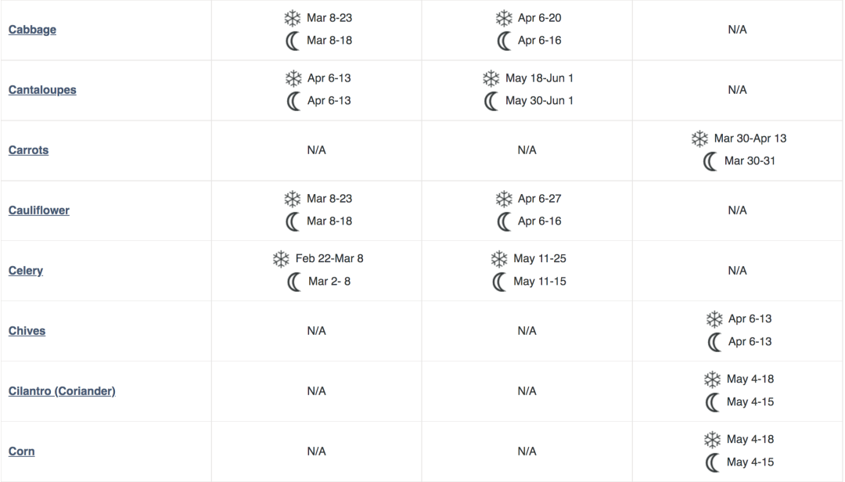The height and width of the screenshot is (482, 845).
Task: Open the Cantaloupes plant link
Action: click(42, 90)
